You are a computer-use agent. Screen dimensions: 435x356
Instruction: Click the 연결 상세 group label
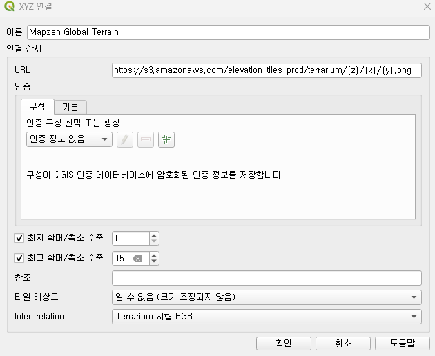tap(24, 49)
